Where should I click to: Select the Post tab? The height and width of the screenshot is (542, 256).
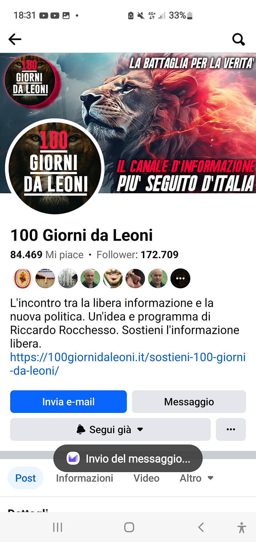[26, 478]
